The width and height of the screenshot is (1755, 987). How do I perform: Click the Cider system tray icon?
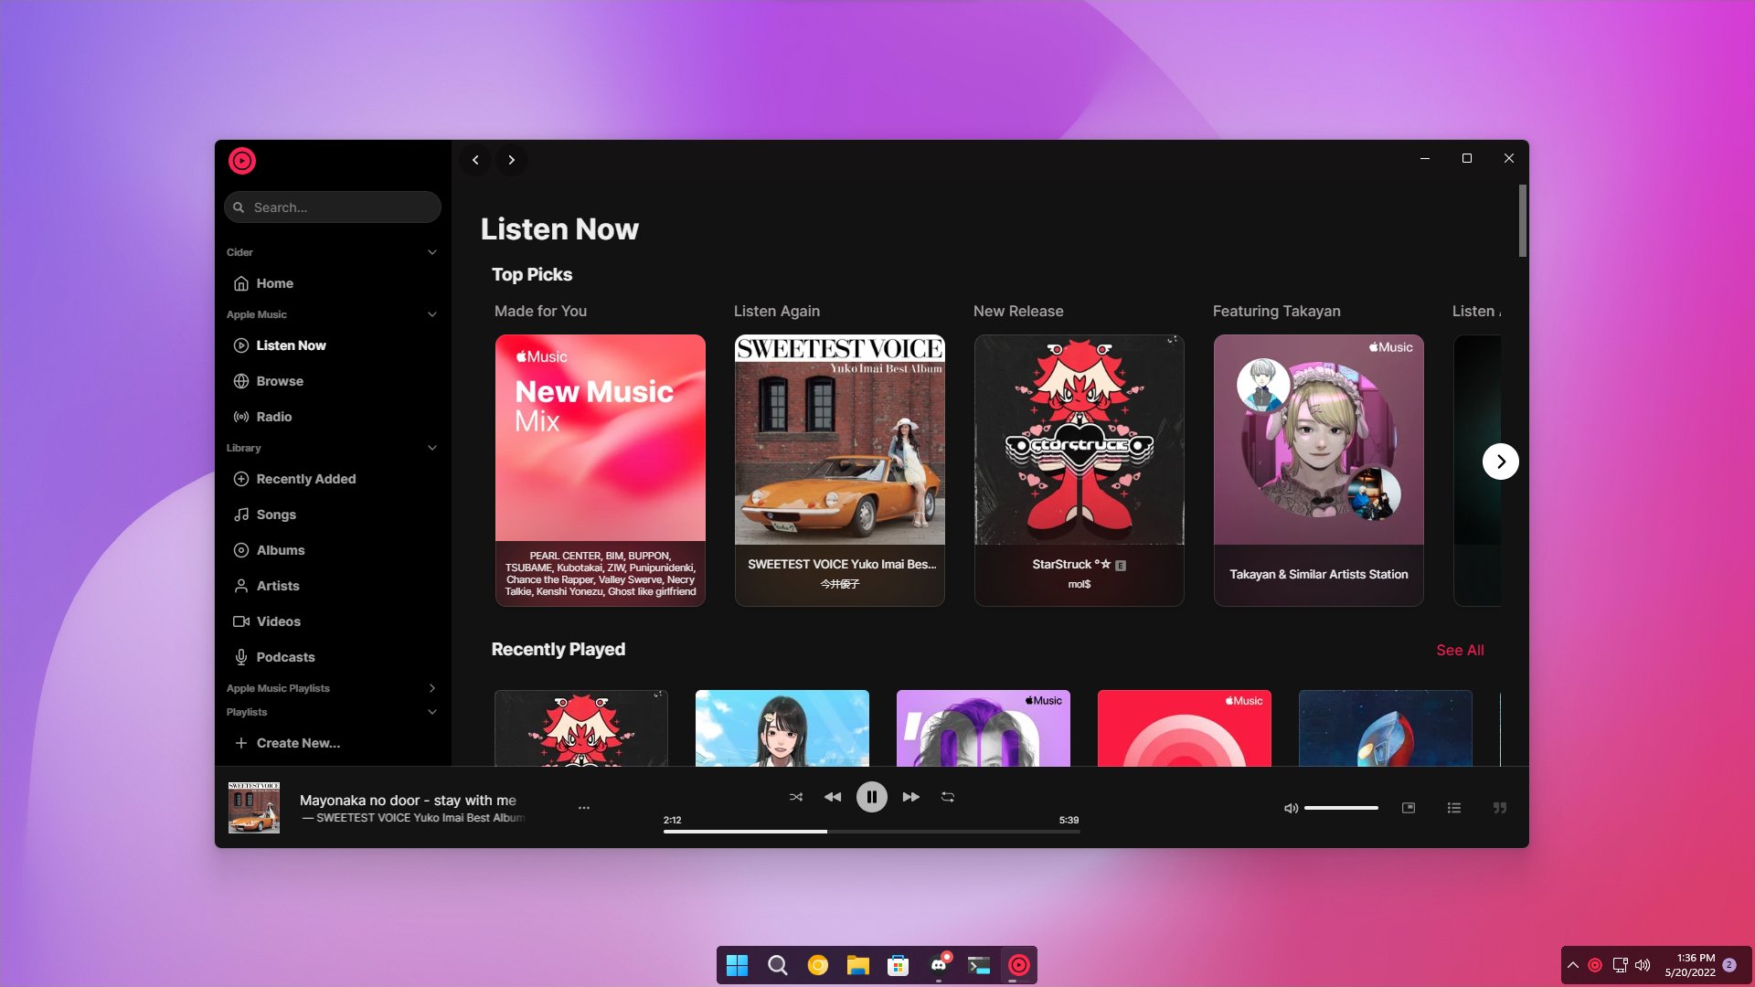pyautogui.click(x=1595, y=965)
